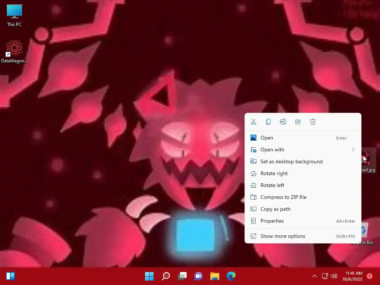
Task: Click the volume speaker tray icon
Action: click(x=334, y=276)
